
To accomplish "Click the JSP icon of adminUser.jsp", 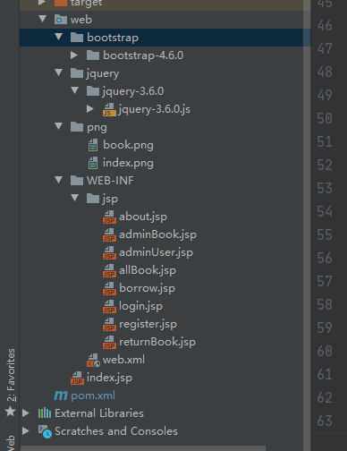I will tap(109, 252).
